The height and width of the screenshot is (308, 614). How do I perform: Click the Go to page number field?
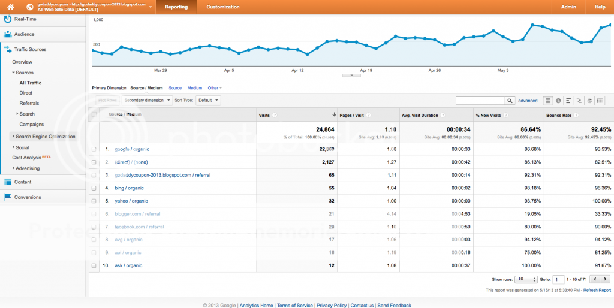coord(558,279)
